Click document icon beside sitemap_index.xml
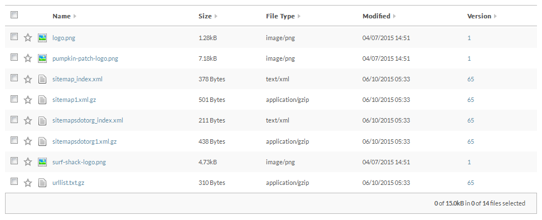Viewport: 542px width, 220px height. click(42, 79)
